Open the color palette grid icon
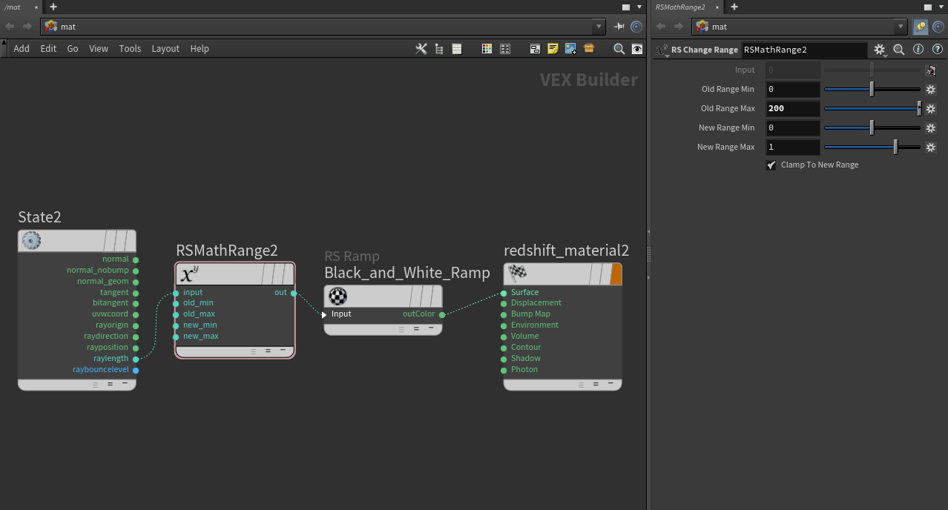 [x=487, y=49]
